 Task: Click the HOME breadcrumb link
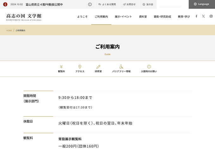pos(9,31)
